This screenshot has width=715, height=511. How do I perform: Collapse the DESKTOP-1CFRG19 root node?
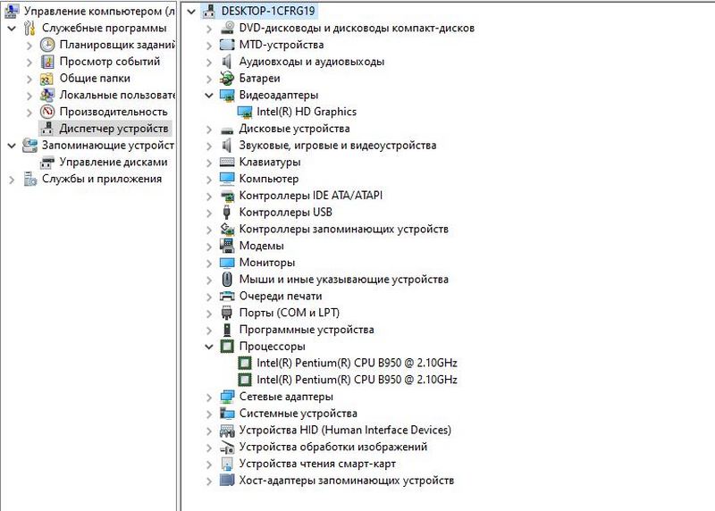(192, 11)
